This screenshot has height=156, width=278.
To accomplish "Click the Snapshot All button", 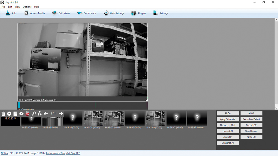I will pyautogui.click(x=228, y=143).
